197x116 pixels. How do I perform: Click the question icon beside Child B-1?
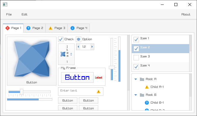[x=147, y=103]
